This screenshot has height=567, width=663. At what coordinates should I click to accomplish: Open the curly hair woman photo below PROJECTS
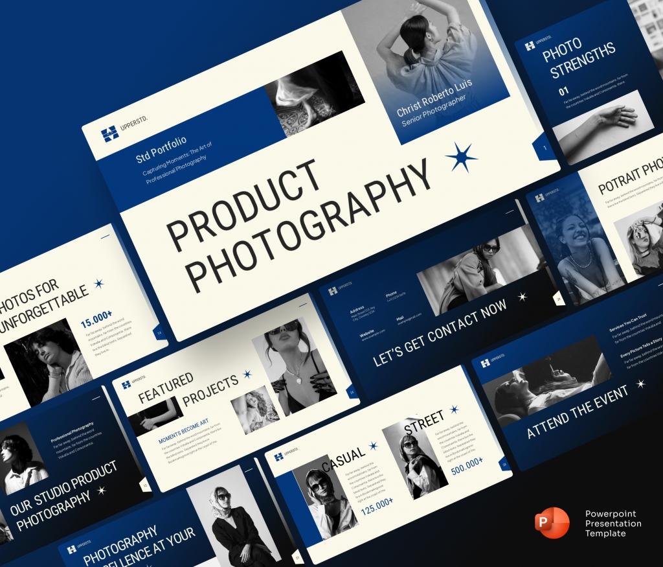[x=255, y=410]
